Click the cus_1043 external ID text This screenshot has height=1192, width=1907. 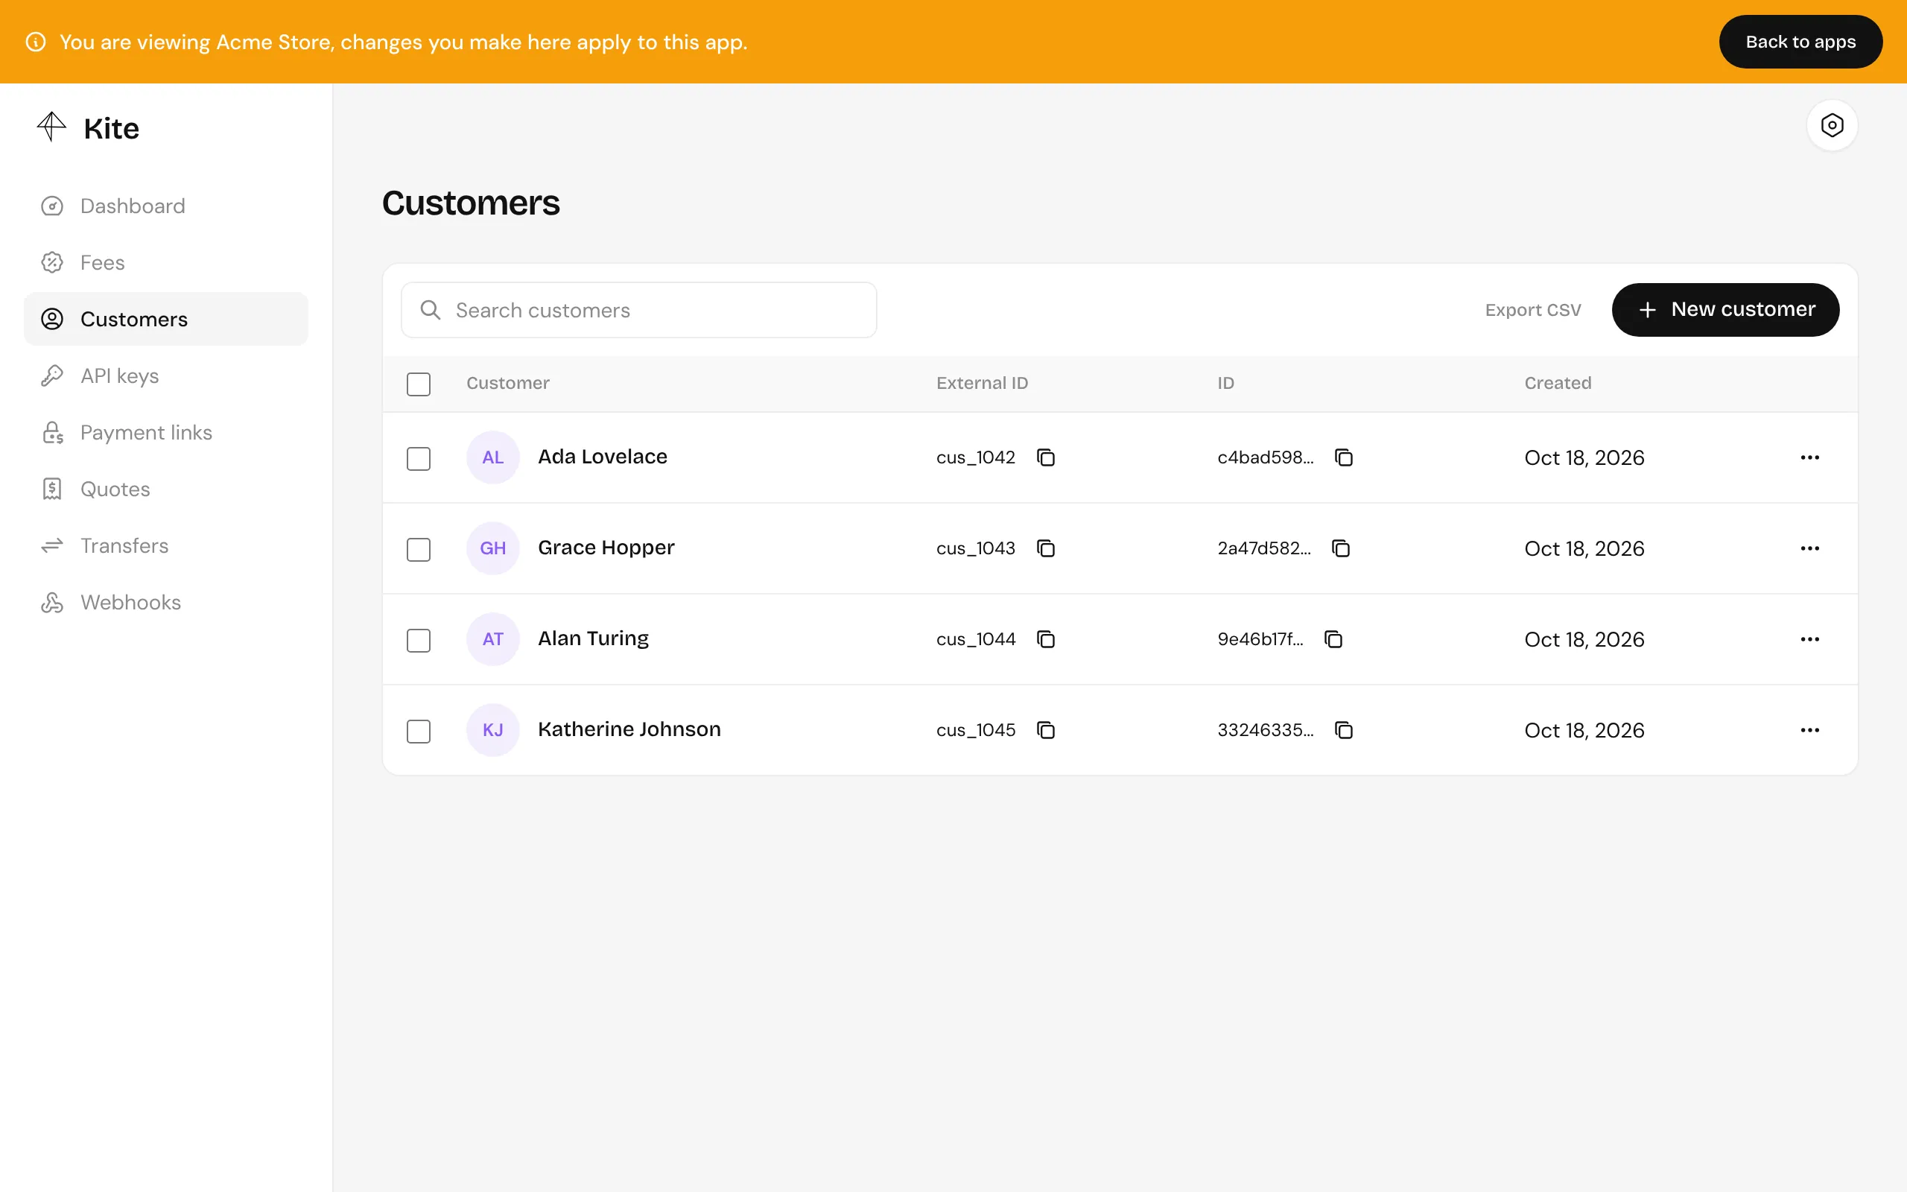tap(976, 549)
